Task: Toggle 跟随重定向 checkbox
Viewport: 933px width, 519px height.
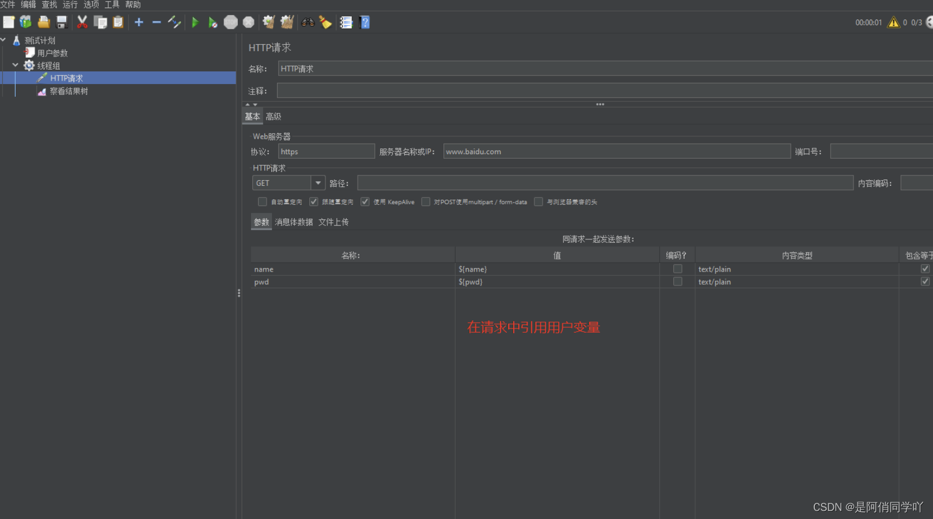Action: (314, 202)
